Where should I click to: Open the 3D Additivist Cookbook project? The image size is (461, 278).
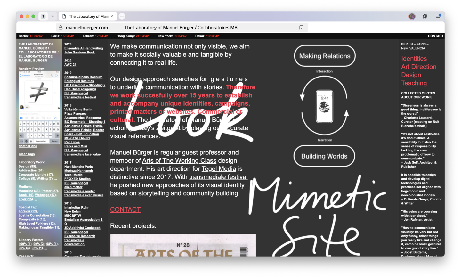[82, 228]
